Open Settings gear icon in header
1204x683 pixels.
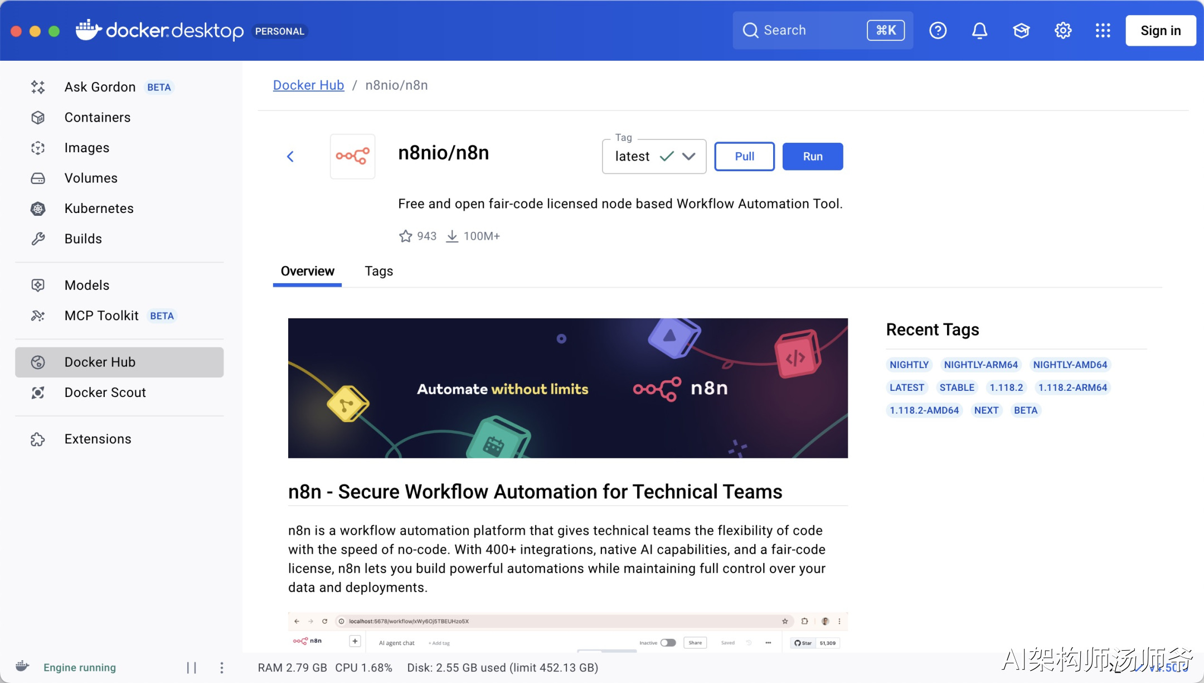(1062, 30)
